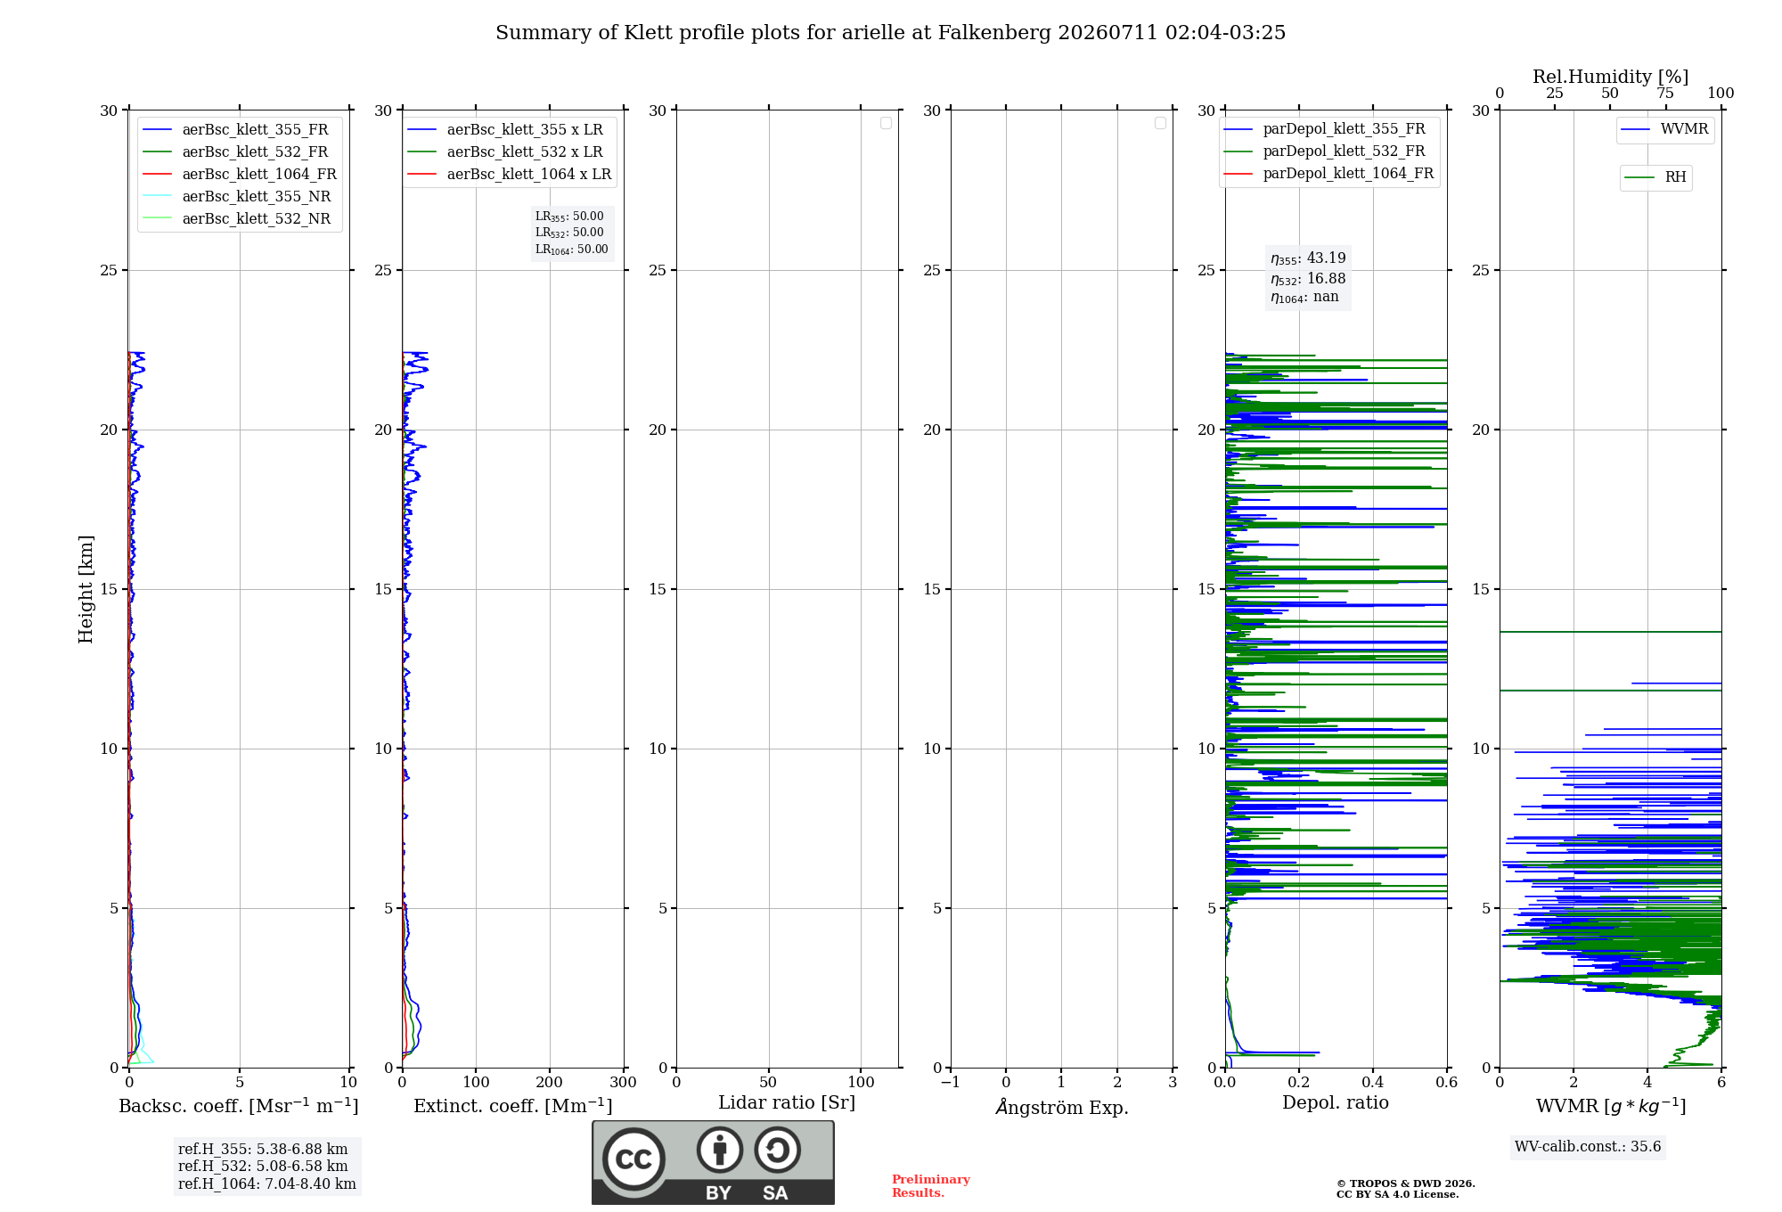This screenshot has width=1782, height=1212.
Task: Click the aerBsc_klett_532_NR legend label
Action: (256, 219)
